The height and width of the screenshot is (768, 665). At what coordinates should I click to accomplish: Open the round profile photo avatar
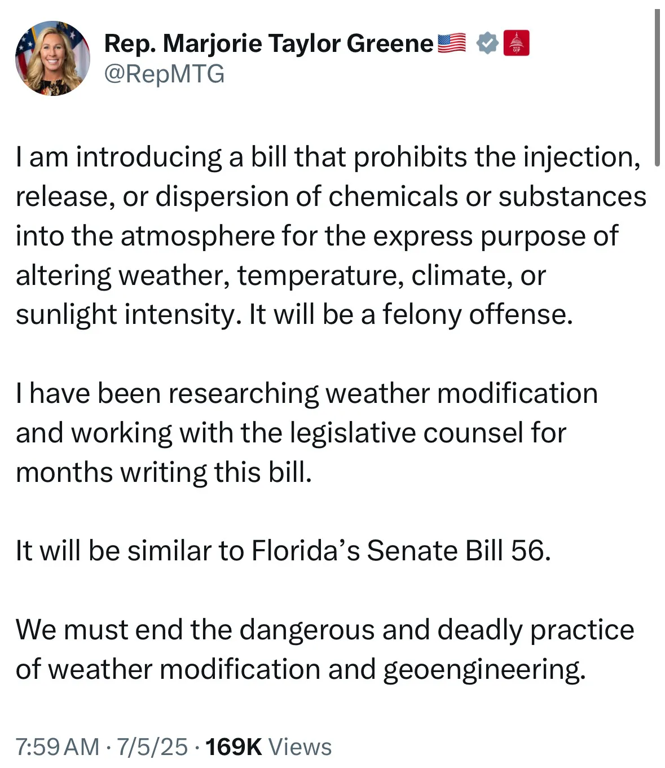tap(52, 58)
